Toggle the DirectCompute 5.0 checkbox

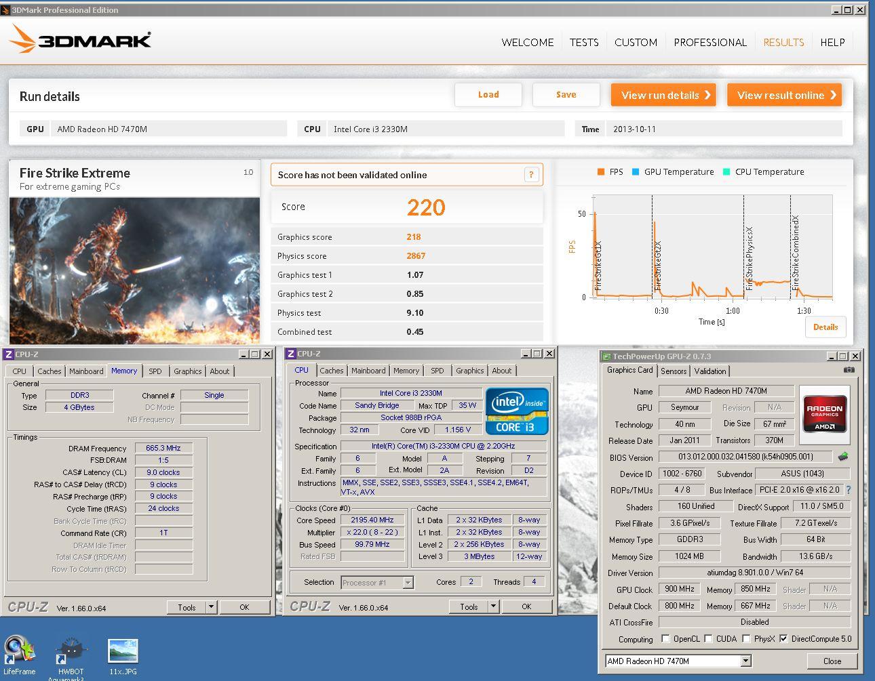(783, 639)
